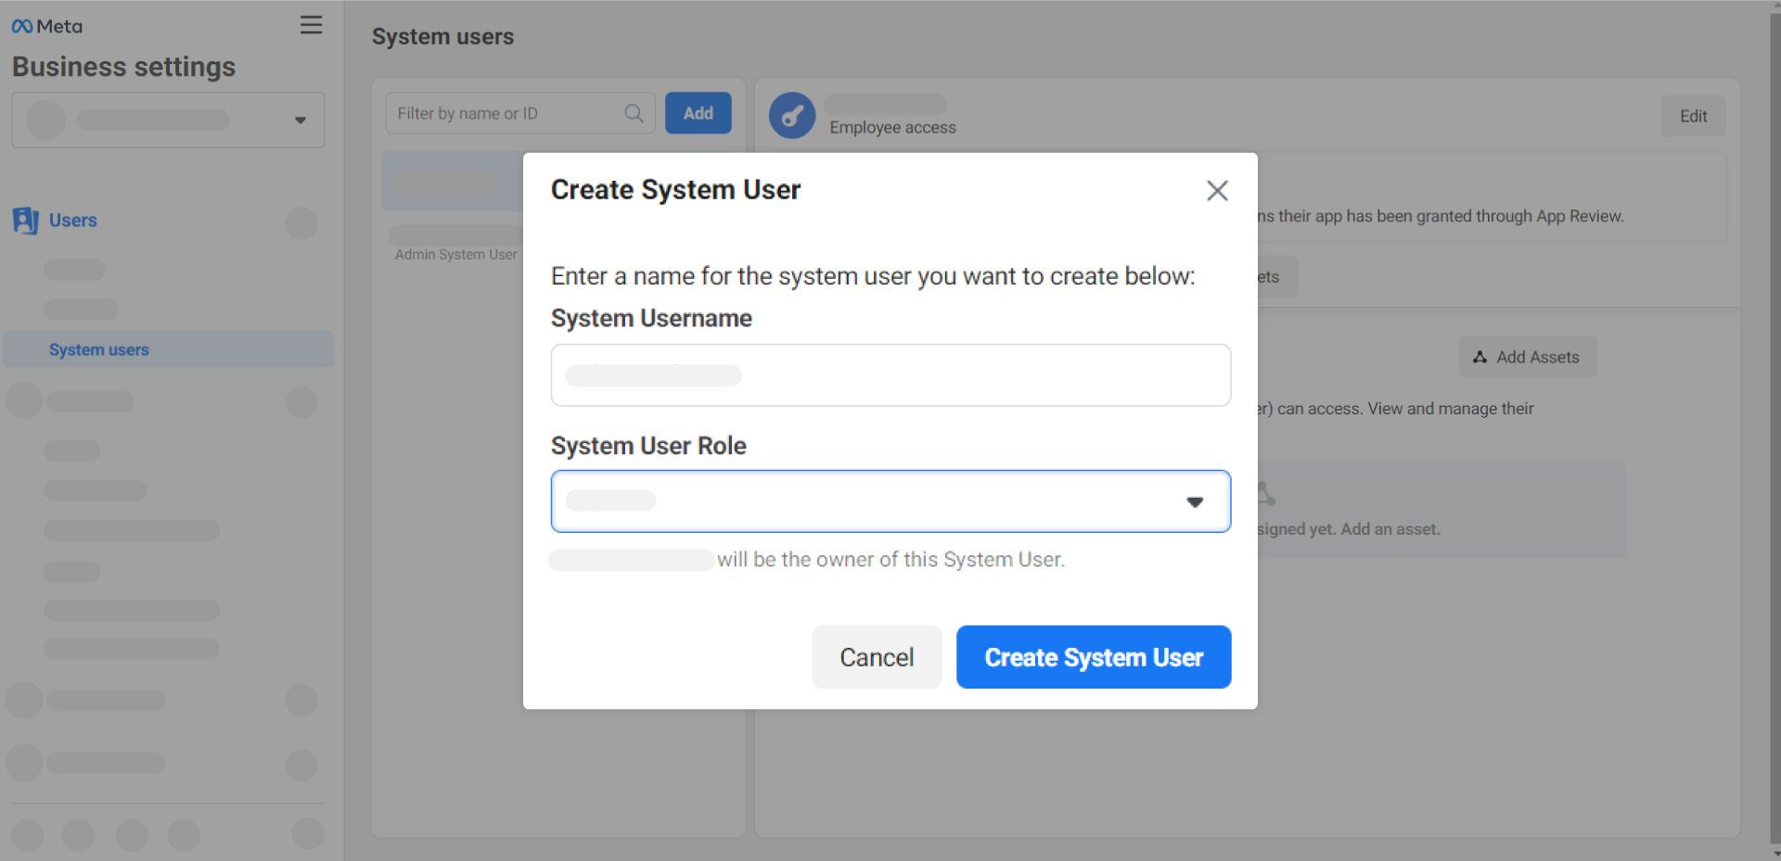The height and width of the screenshot is (861, 1781).
Task: Close the Create System User dialog
Action: click(x=1217, y=191)
